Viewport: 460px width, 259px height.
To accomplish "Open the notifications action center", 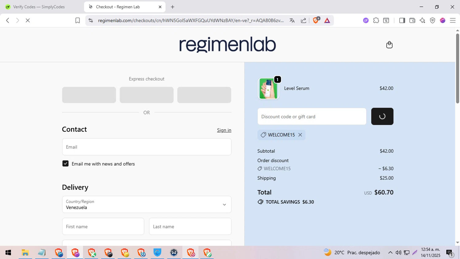I will click(x=450, y=253).
